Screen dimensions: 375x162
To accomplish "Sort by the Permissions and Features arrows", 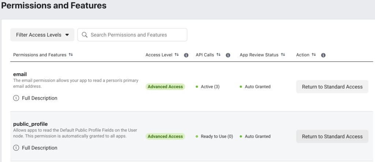I will 71,55.
